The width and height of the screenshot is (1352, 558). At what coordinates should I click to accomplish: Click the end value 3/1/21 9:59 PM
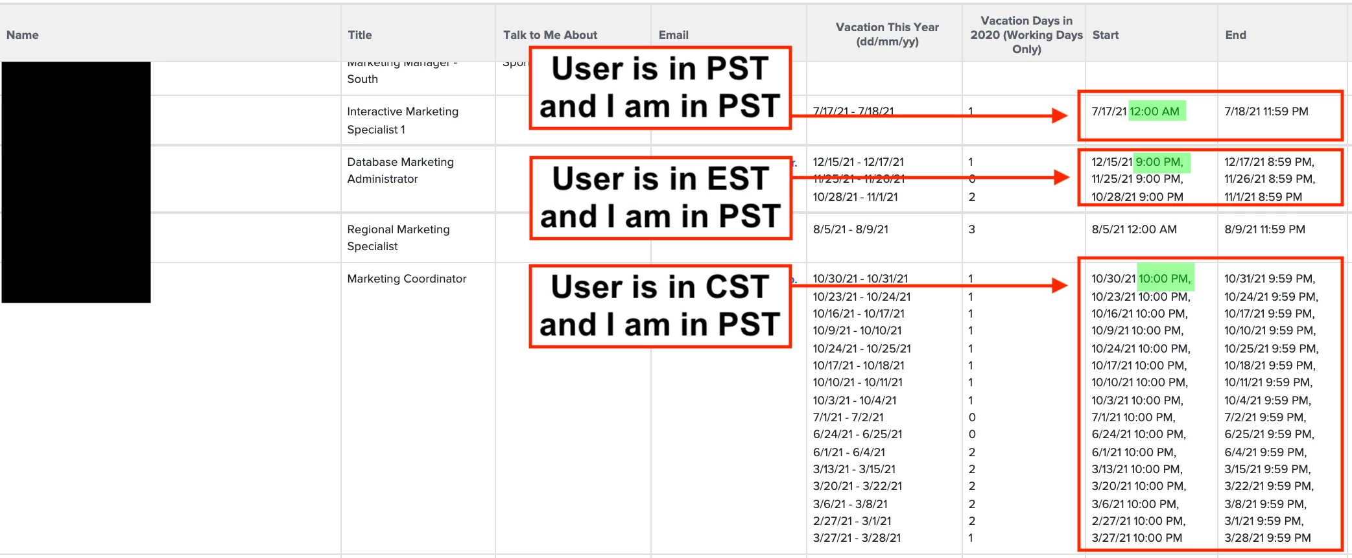coord(1264,521)
